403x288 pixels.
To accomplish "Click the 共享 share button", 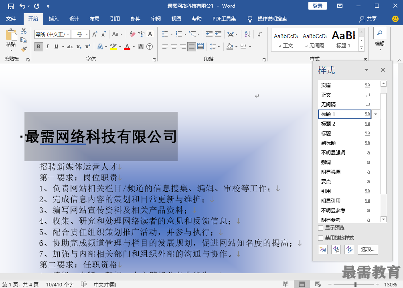I will (x=368, y=19).
